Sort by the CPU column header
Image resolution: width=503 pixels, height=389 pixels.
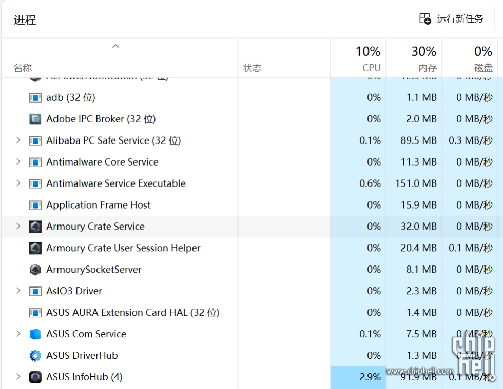358,58
